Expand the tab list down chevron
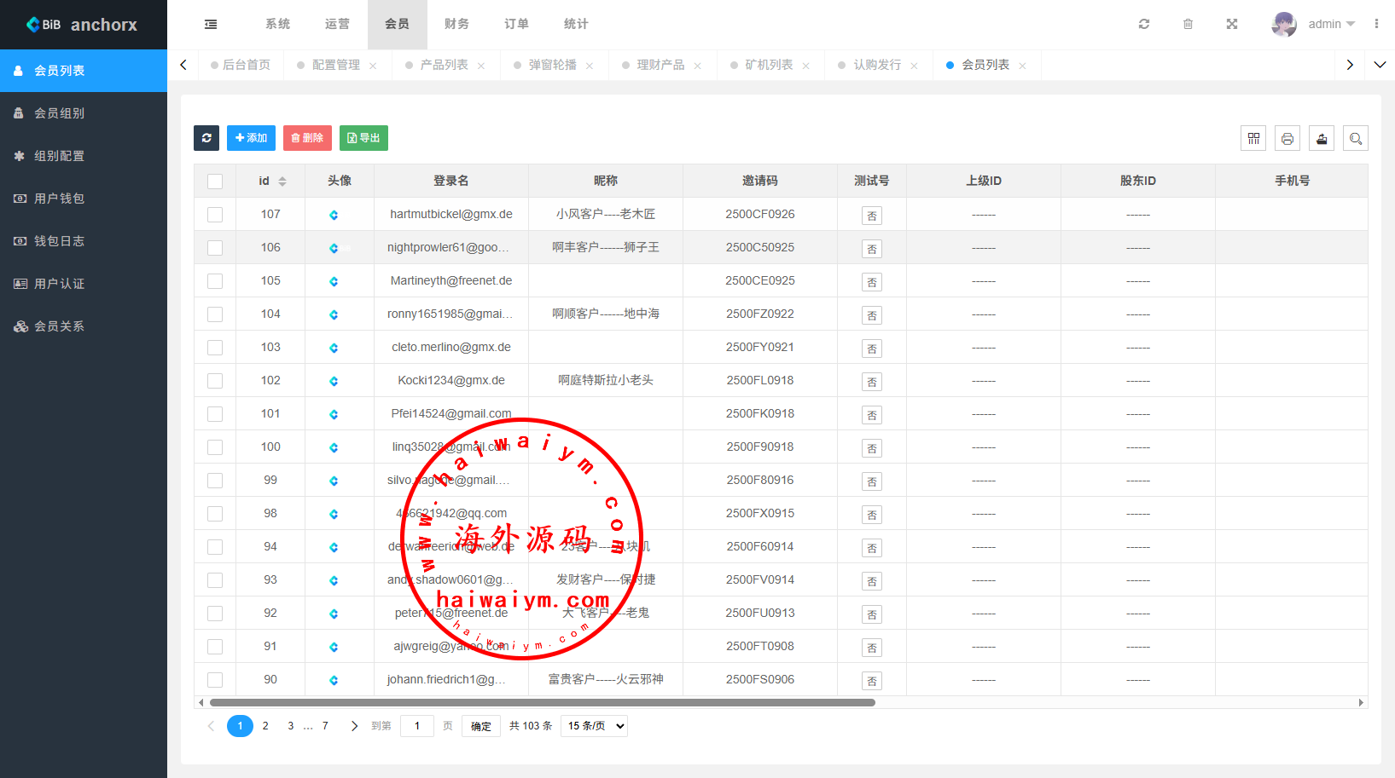Viewport: 1395px width, 778px height. (1380, 65)
